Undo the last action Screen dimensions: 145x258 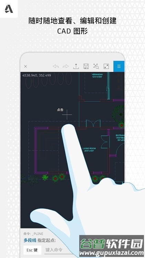[x=56, y=66]
